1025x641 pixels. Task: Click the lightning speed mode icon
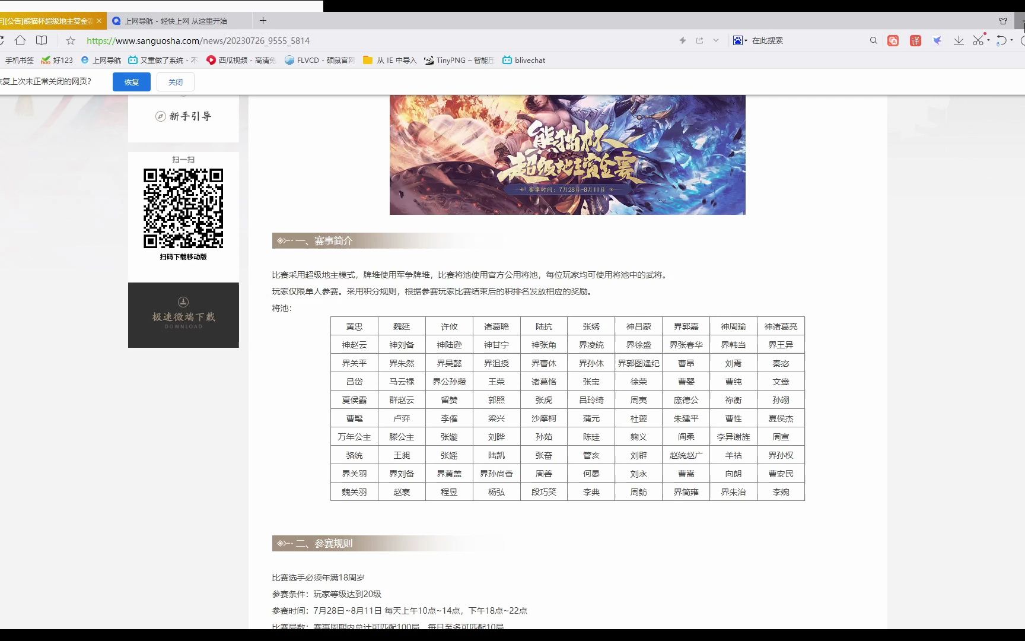click(x=683, y=40)
